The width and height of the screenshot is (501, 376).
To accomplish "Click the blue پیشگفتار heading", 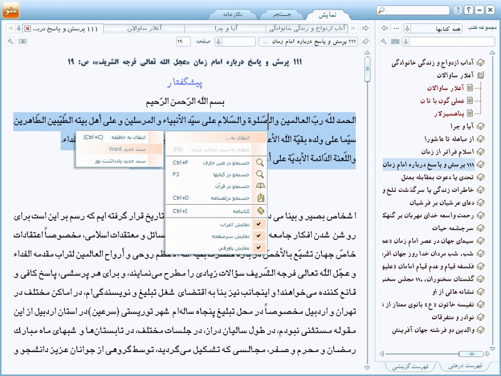I will tap(185, 82).
